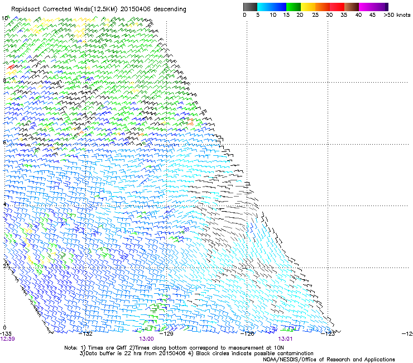The width and height of the screenshot is (413, 363).
Task: Click the latitude label '0' at bottom left
Action: tap(4, 328)
